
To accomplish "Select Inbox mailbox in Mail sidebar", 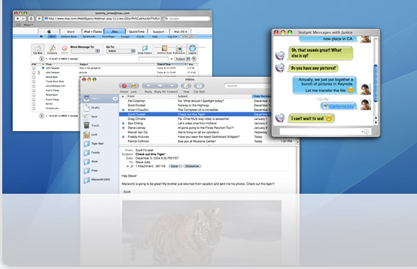I will (x=100, y=98).
